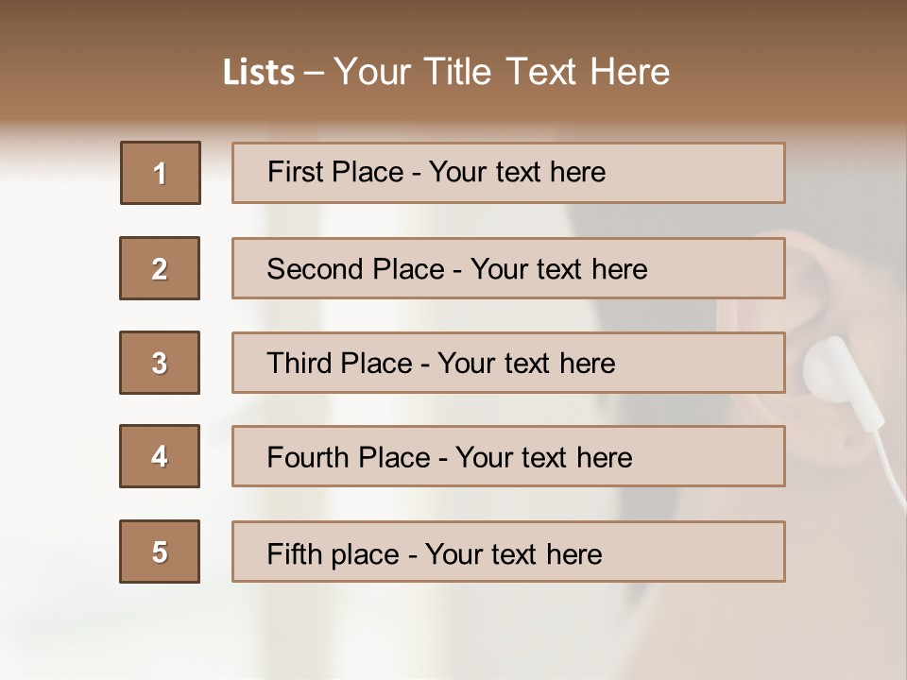Select the number 2 square
The height and width of the screenshot is (680, 907).
coord(160,268)
